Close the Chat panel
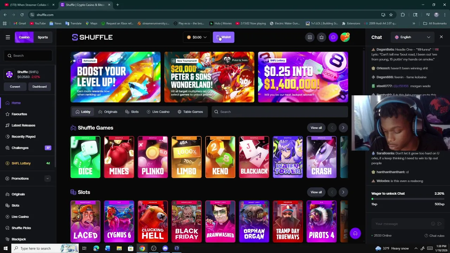 tap(441, 37)
